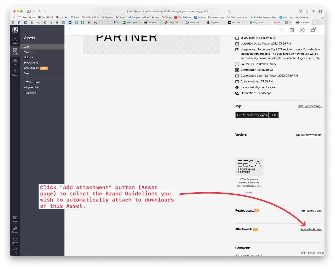Switch to the Blog | Bran... browser tab
The height and width of the screenshot is (269, 335).
[257, 23]
